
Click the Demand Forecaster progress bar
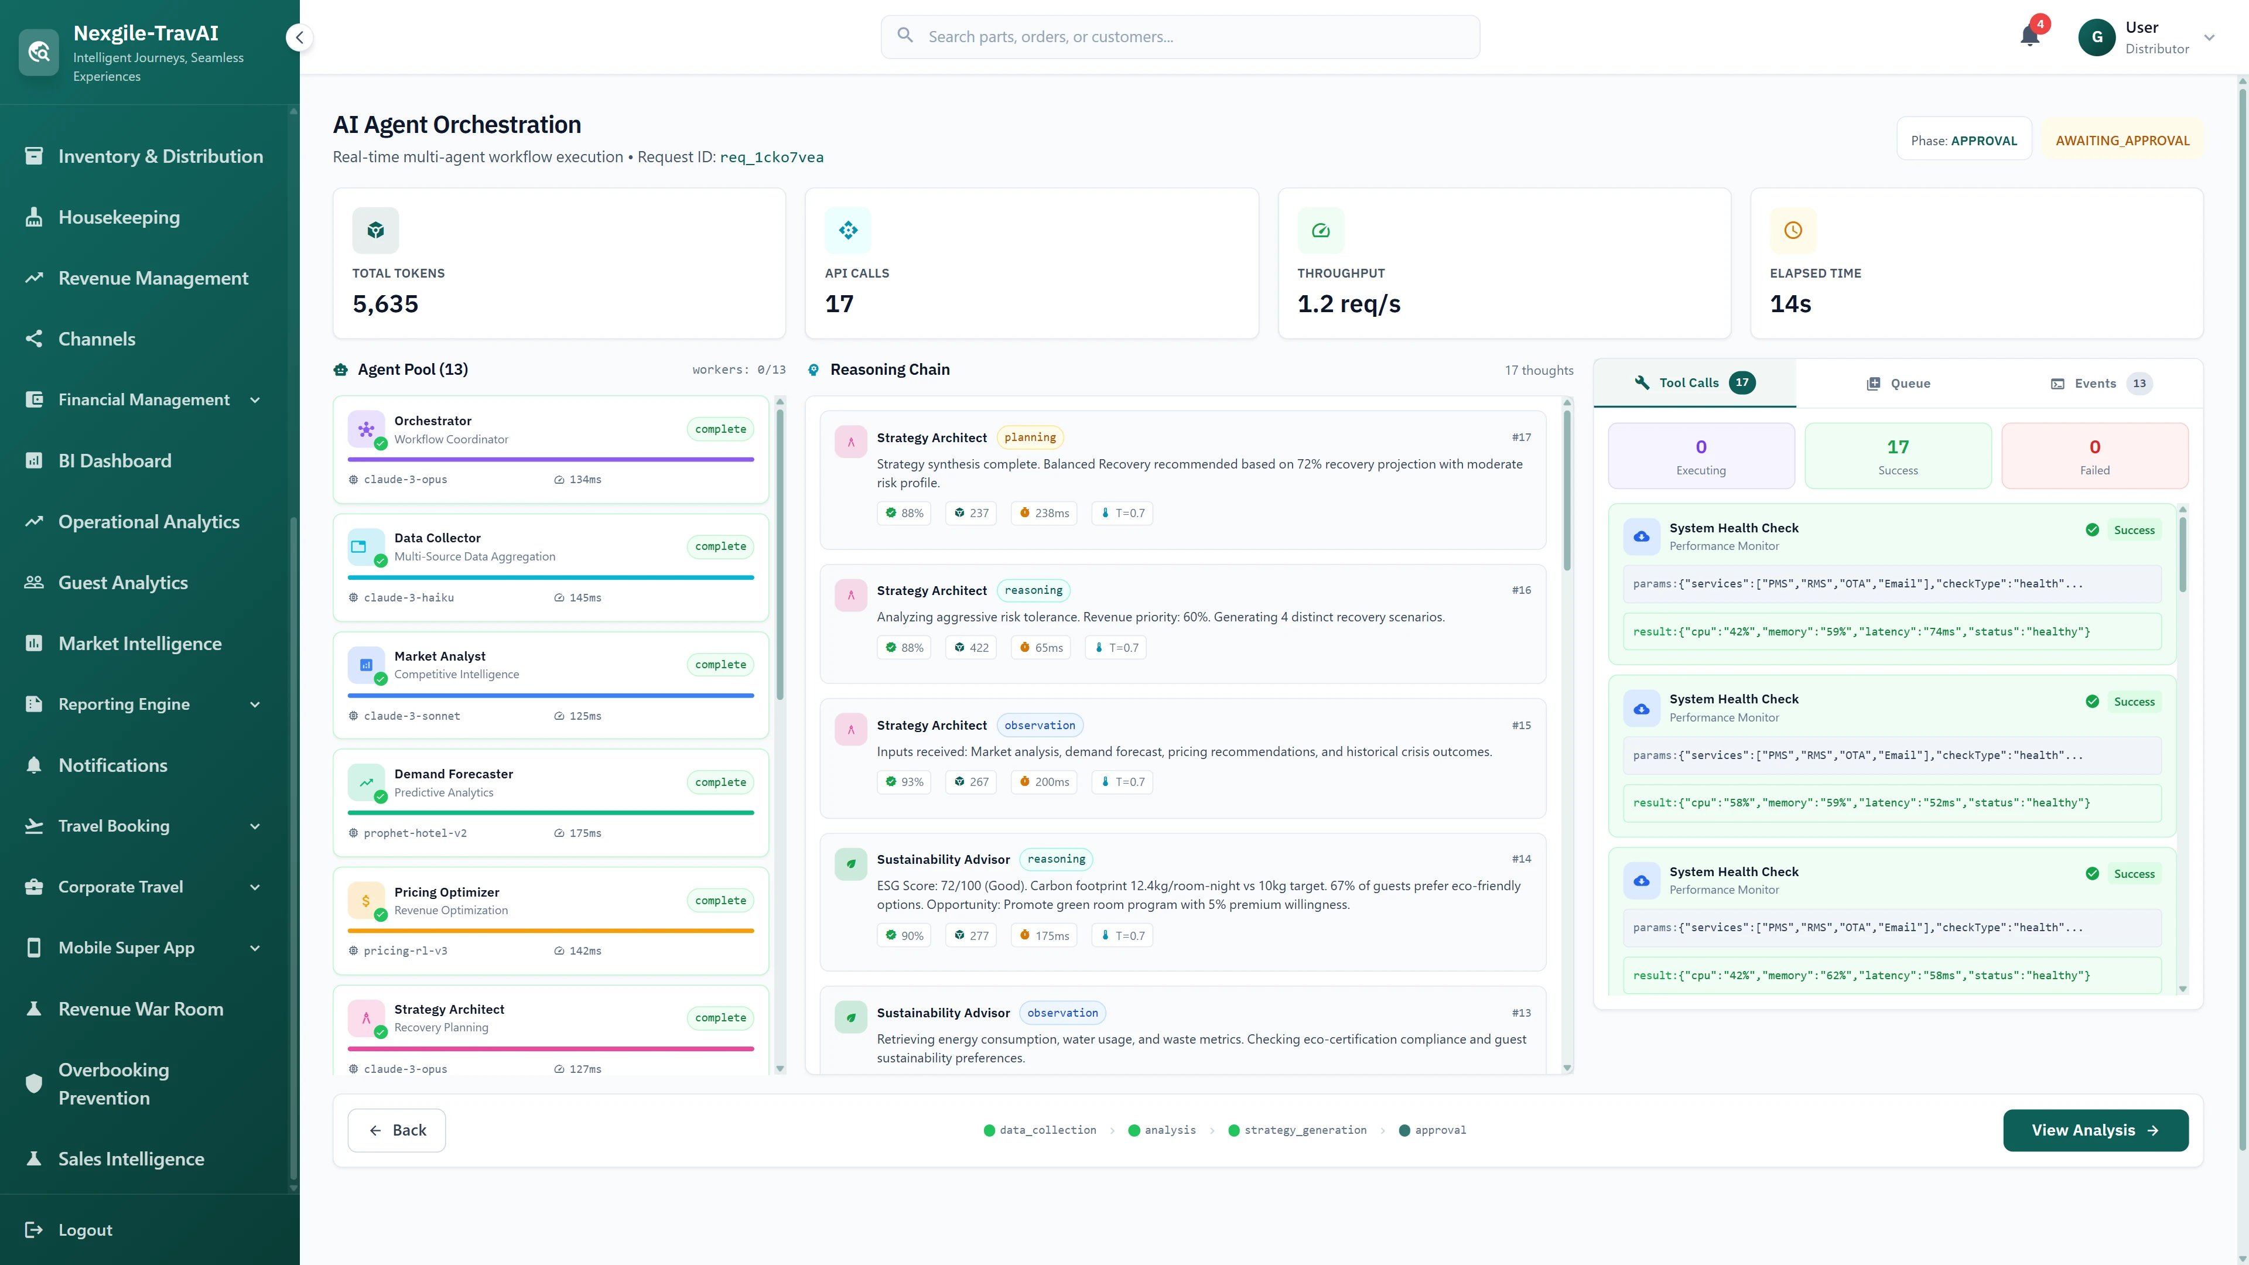pos(551,813)
